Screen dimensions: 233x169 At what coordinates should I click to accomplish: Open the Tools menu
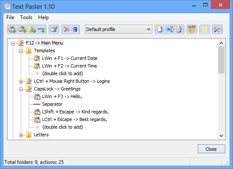(x=26, y=17)
